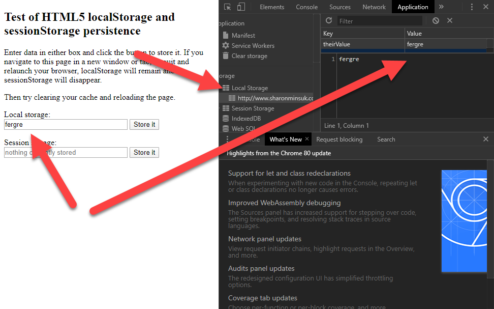Click the Session Storage grid icon
The image size is (494, 309).
(x=226, y=108)
